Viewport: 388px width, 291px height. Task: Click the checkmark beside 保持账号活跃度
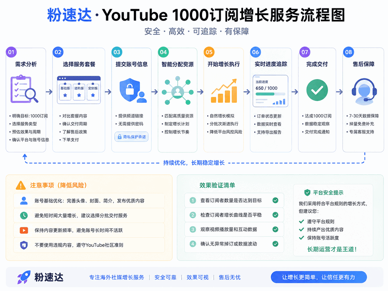point(301,238)
